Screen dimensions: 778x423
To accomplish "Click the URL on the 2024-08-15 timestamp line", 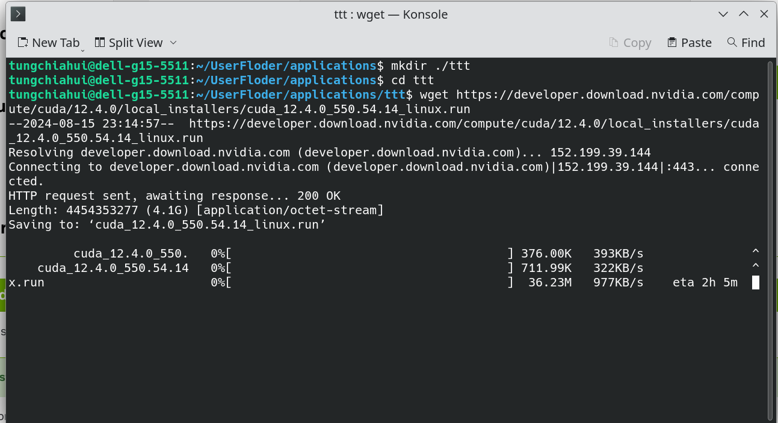I will click(474, 124).
